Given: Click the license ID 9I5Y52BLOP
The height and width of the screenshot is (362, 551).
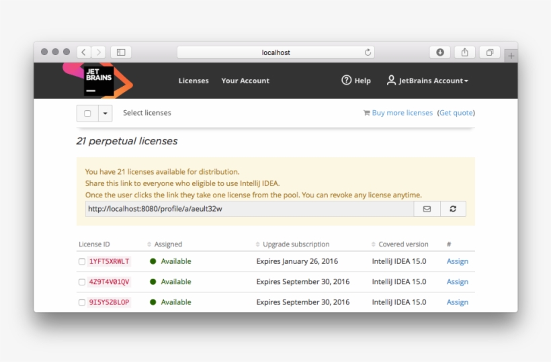Looking at the screenshot, I should pyautogui.click(x=110, y=302).
